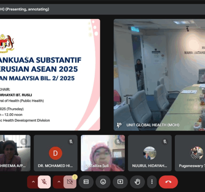
Task: Click muted mic icon on Nuurul Hidayah tile
Action: [x=165, y=141]
